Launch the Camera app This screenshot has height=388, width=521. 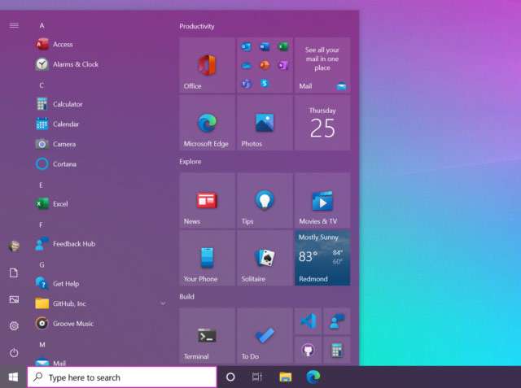click(x=99, y=144)
